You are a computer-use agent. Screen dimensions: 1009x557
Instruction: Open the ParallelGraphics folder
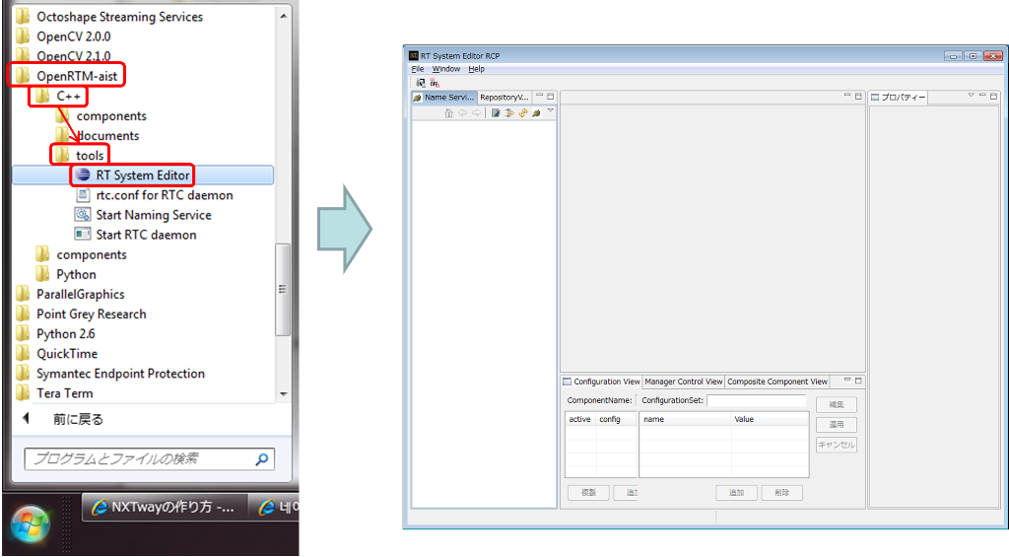point(70,295)
